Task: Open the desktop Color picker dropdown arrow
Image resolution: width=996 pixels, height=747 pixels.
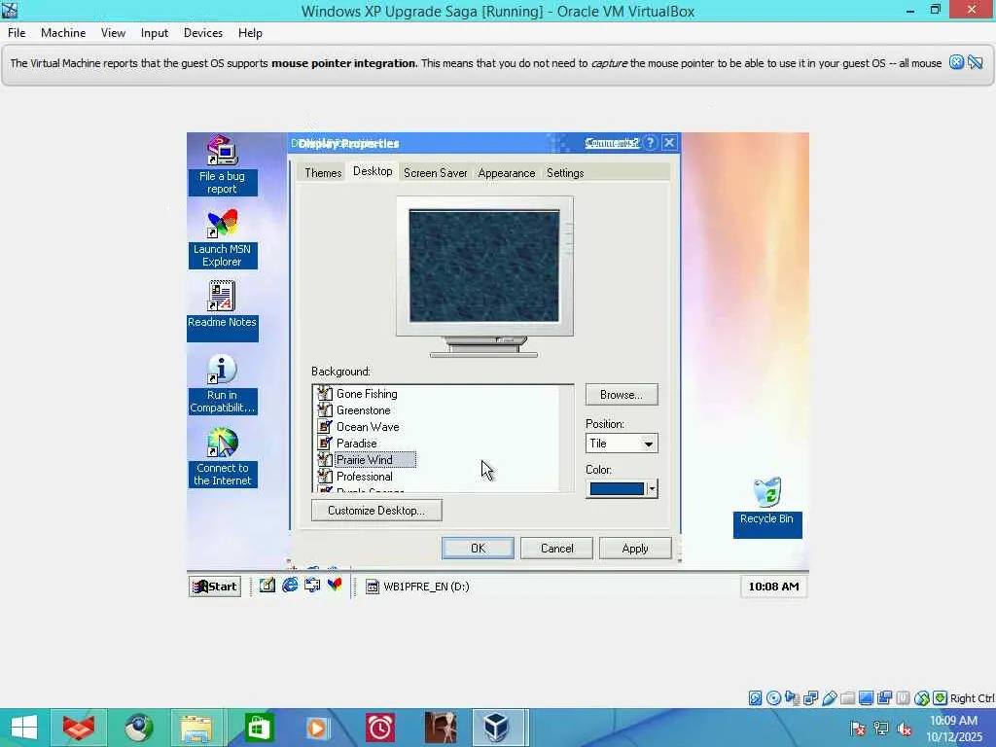Action: tap(652, 488)
